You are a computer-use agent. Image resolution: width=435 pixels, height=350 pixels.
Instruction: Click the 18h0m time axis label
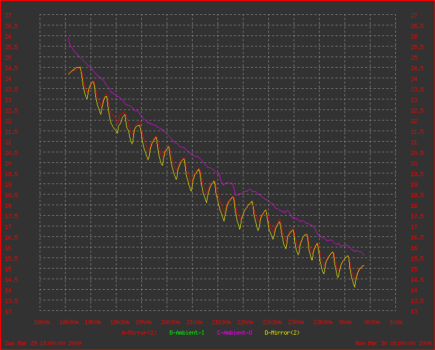(x=42, y=322)
